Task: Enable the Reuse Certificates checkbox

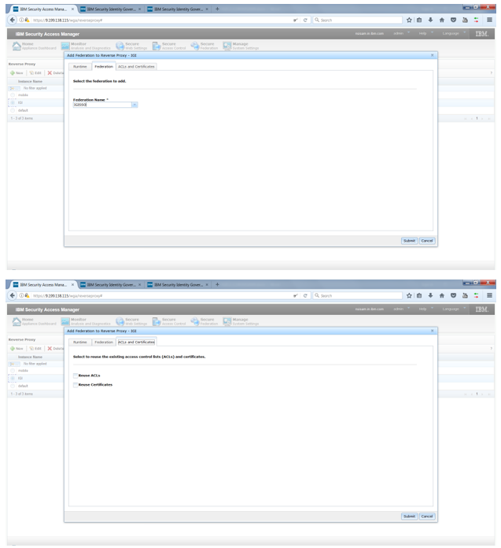Action: point(76,384)
